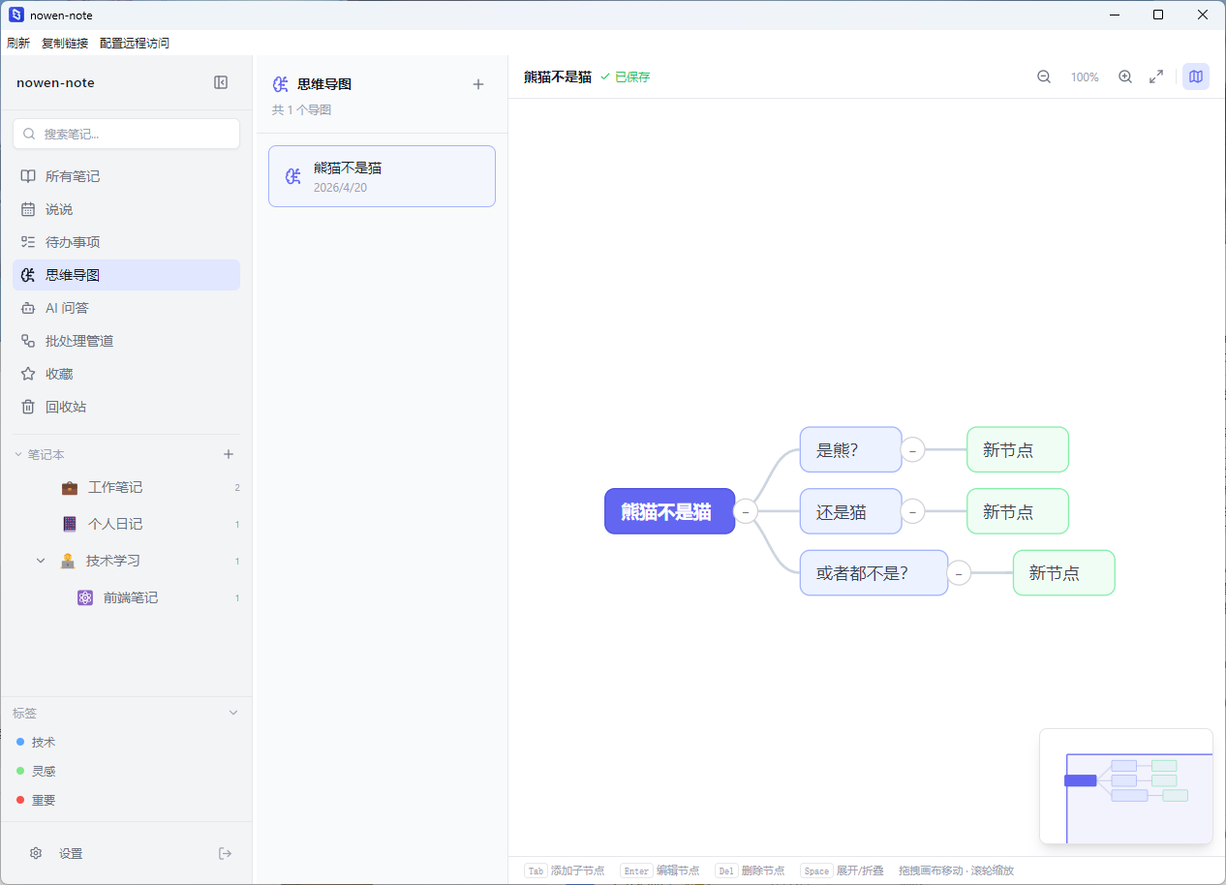Zoom in the mind map canvas

(1125, 76)
